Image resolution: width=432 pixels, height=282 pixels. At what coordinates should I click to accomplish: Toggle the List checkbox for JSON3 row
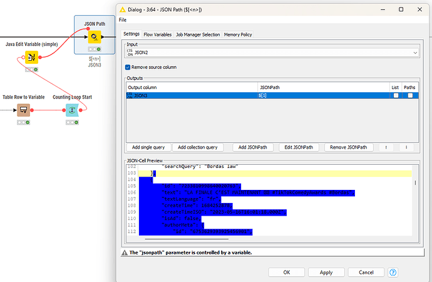396,95
